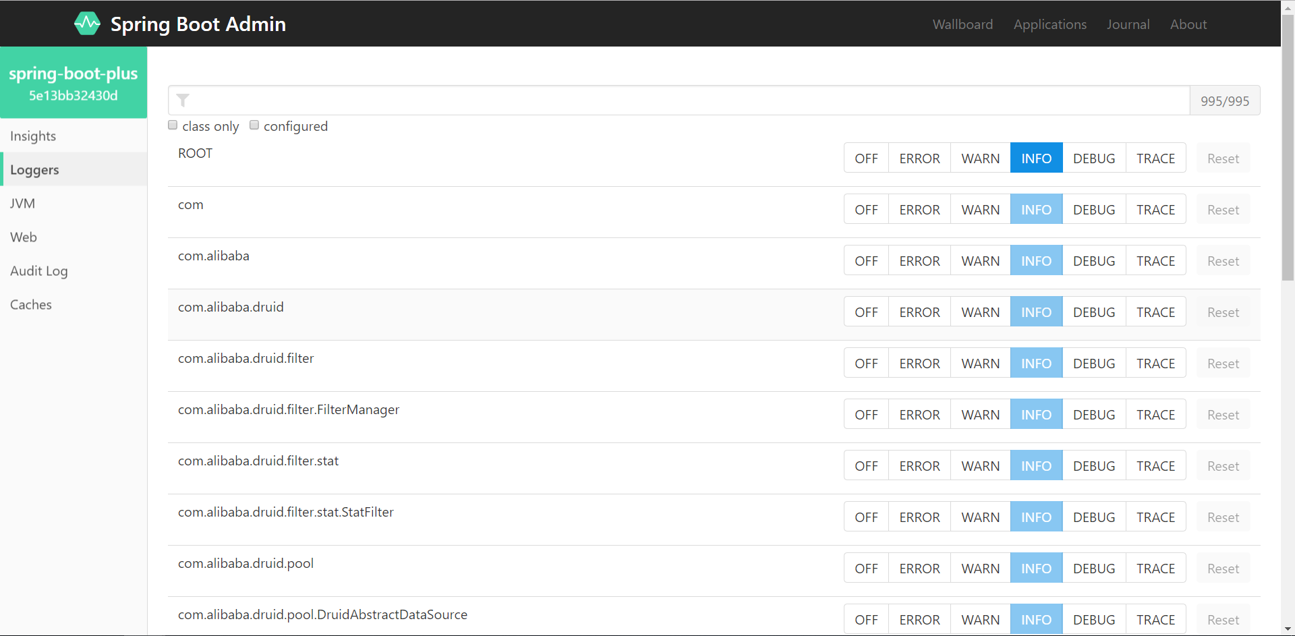
Task: Set StatFilter logger to OFF
Action: (x=866, y=517)
